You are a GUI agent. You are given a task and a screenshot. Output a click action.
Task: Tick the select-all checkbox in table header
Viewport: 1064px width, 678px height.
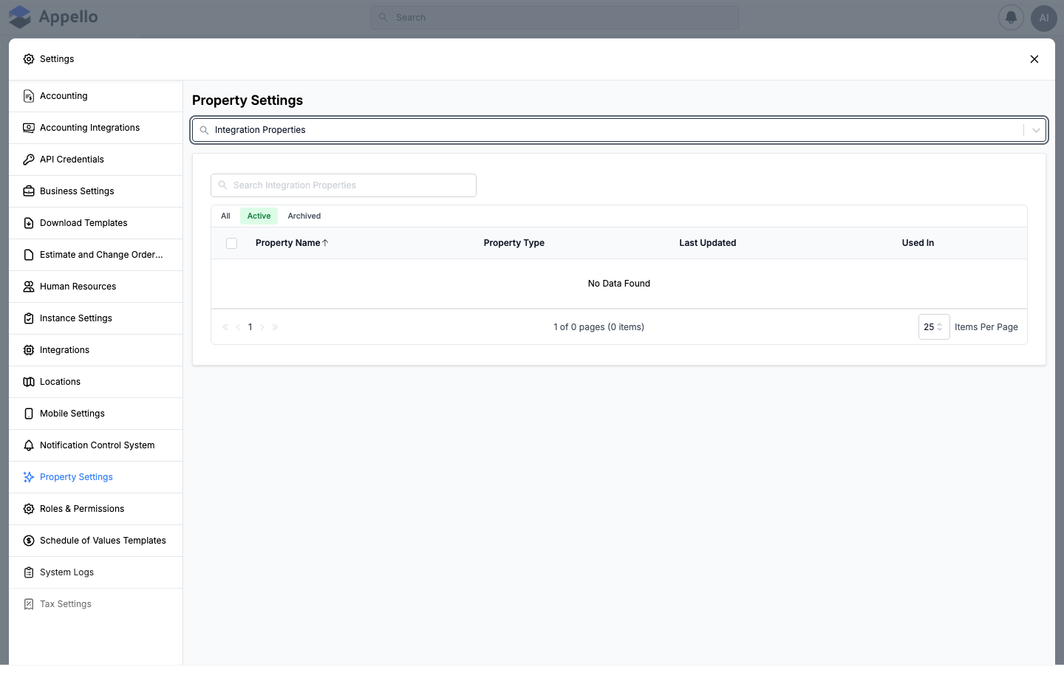232,243
